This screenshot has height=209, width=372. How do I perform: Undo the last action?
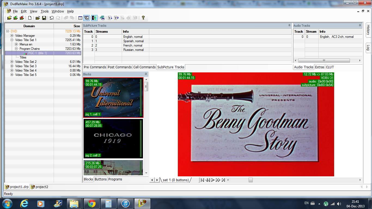click(x=51, y=18)
